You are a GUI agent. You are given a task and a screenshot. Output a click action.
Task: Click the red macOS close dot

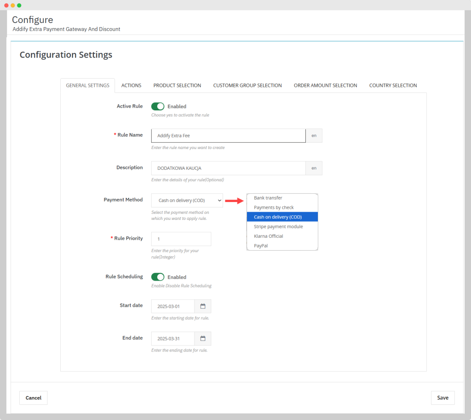tap(6, 5)
